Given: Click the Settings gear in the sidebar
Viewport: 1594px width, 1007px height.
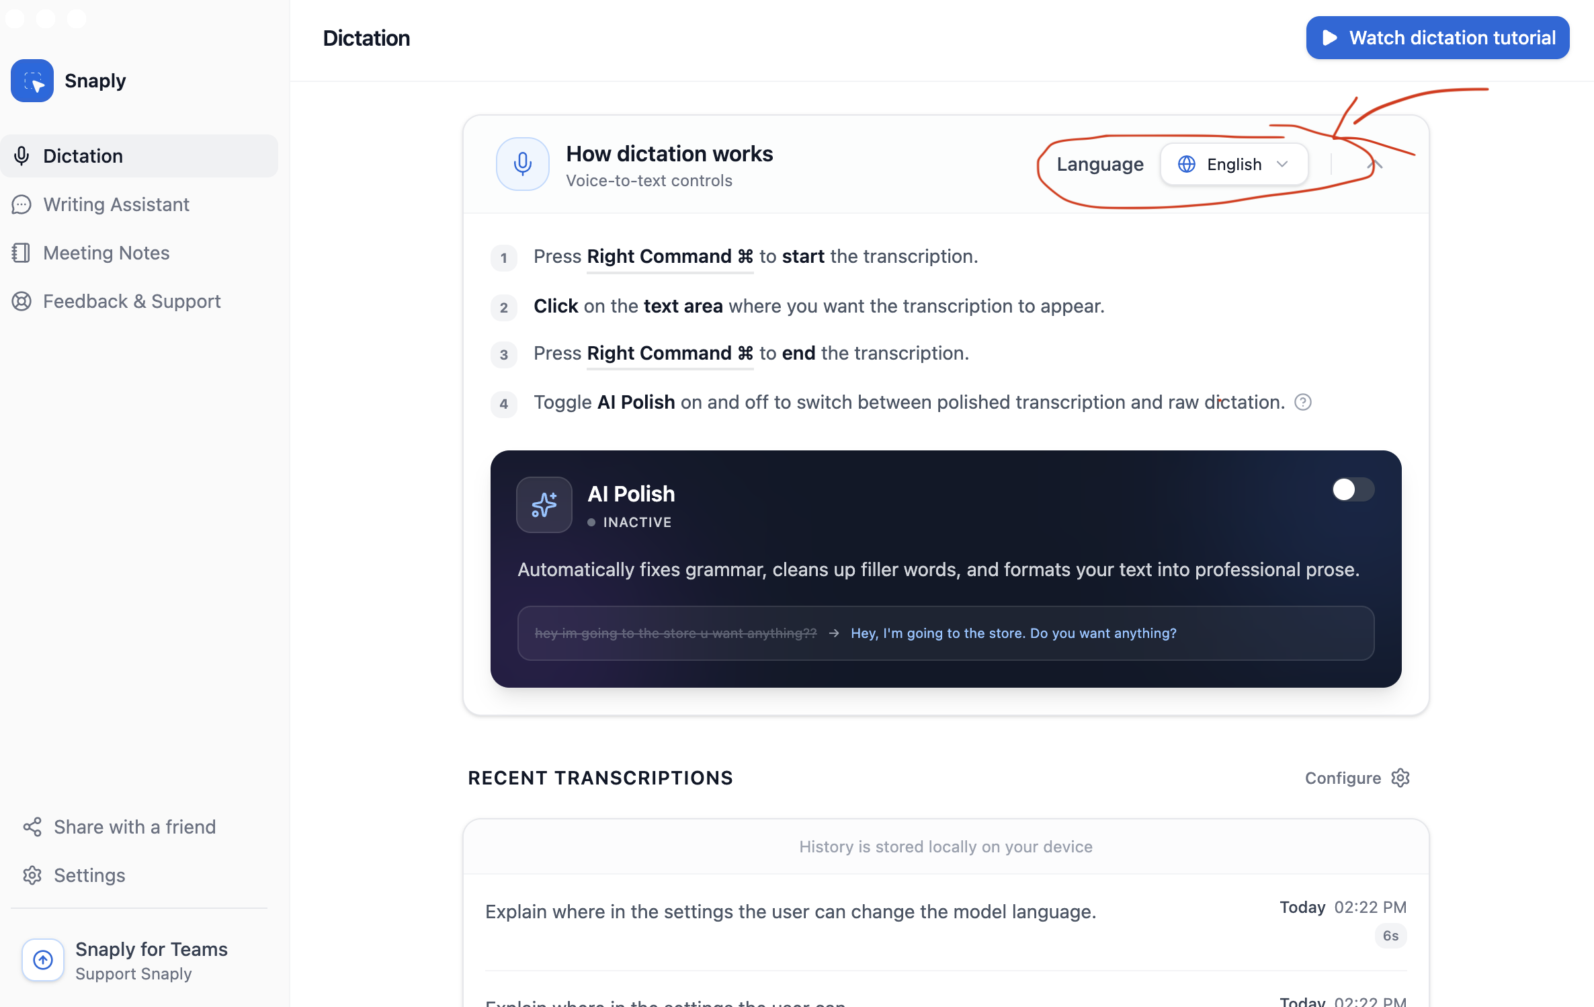Looking at the screenshot, I should point(32,875).
